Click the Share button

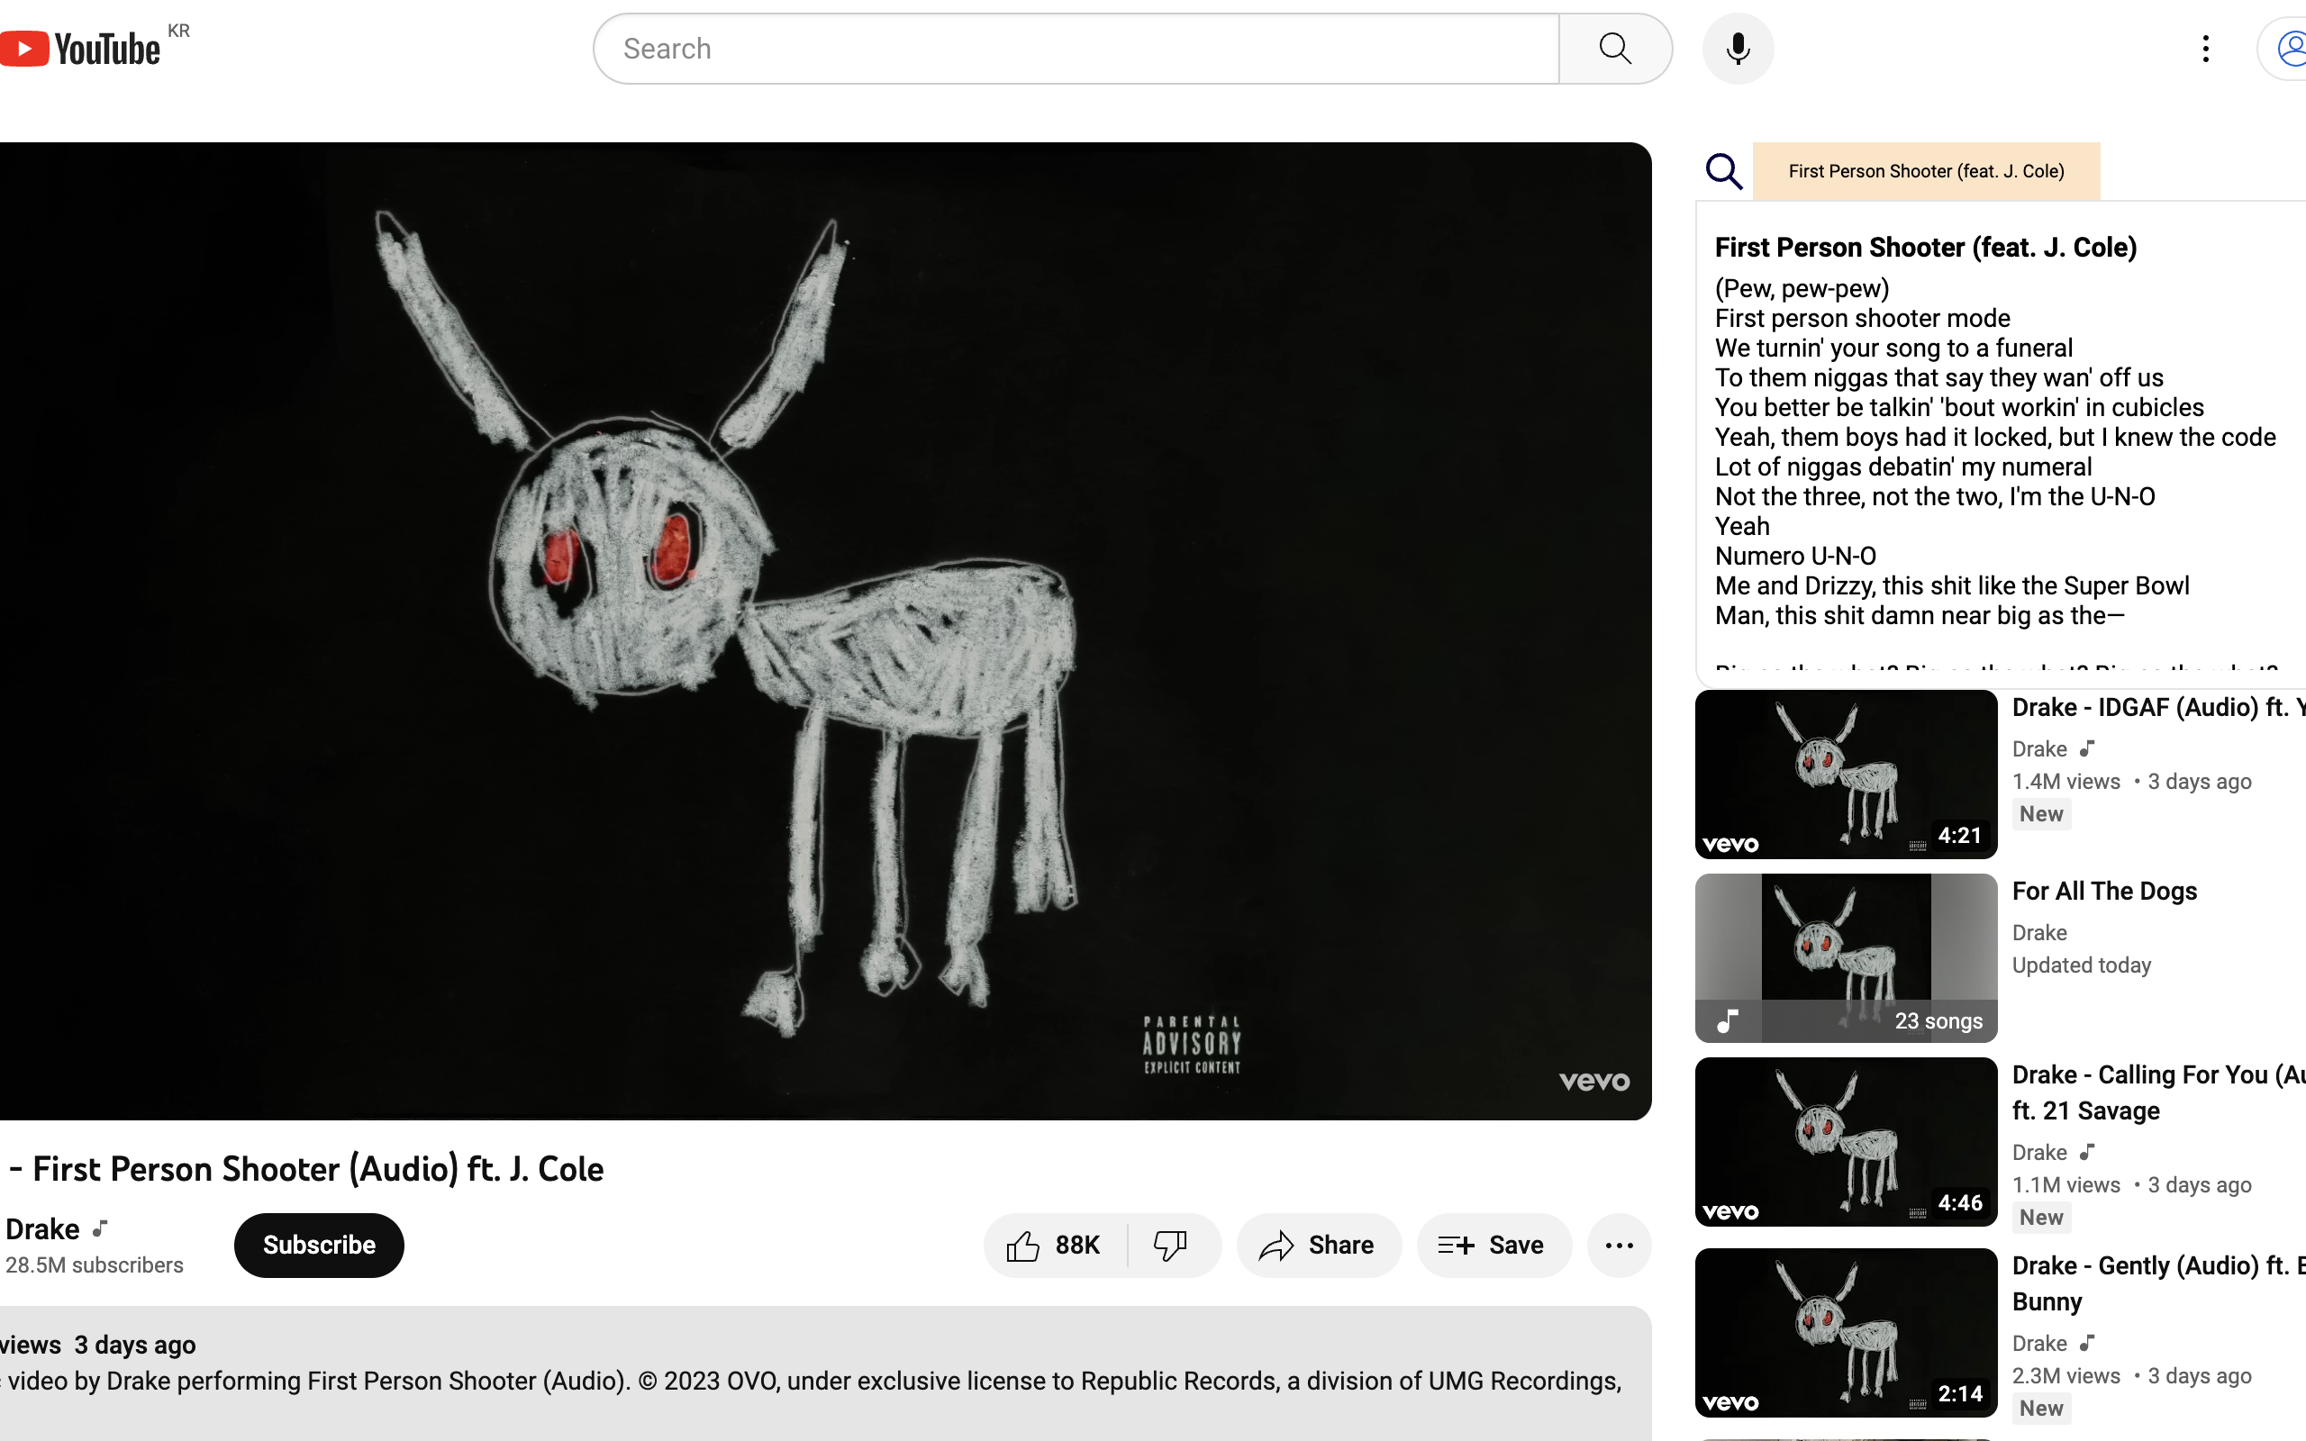tap(1319, 1245)
